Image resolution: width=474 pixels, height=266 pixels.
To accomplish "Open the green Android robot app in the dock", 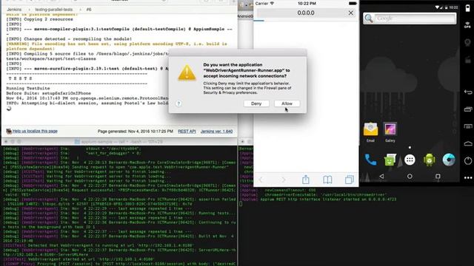I will click(x=430, y=160).
